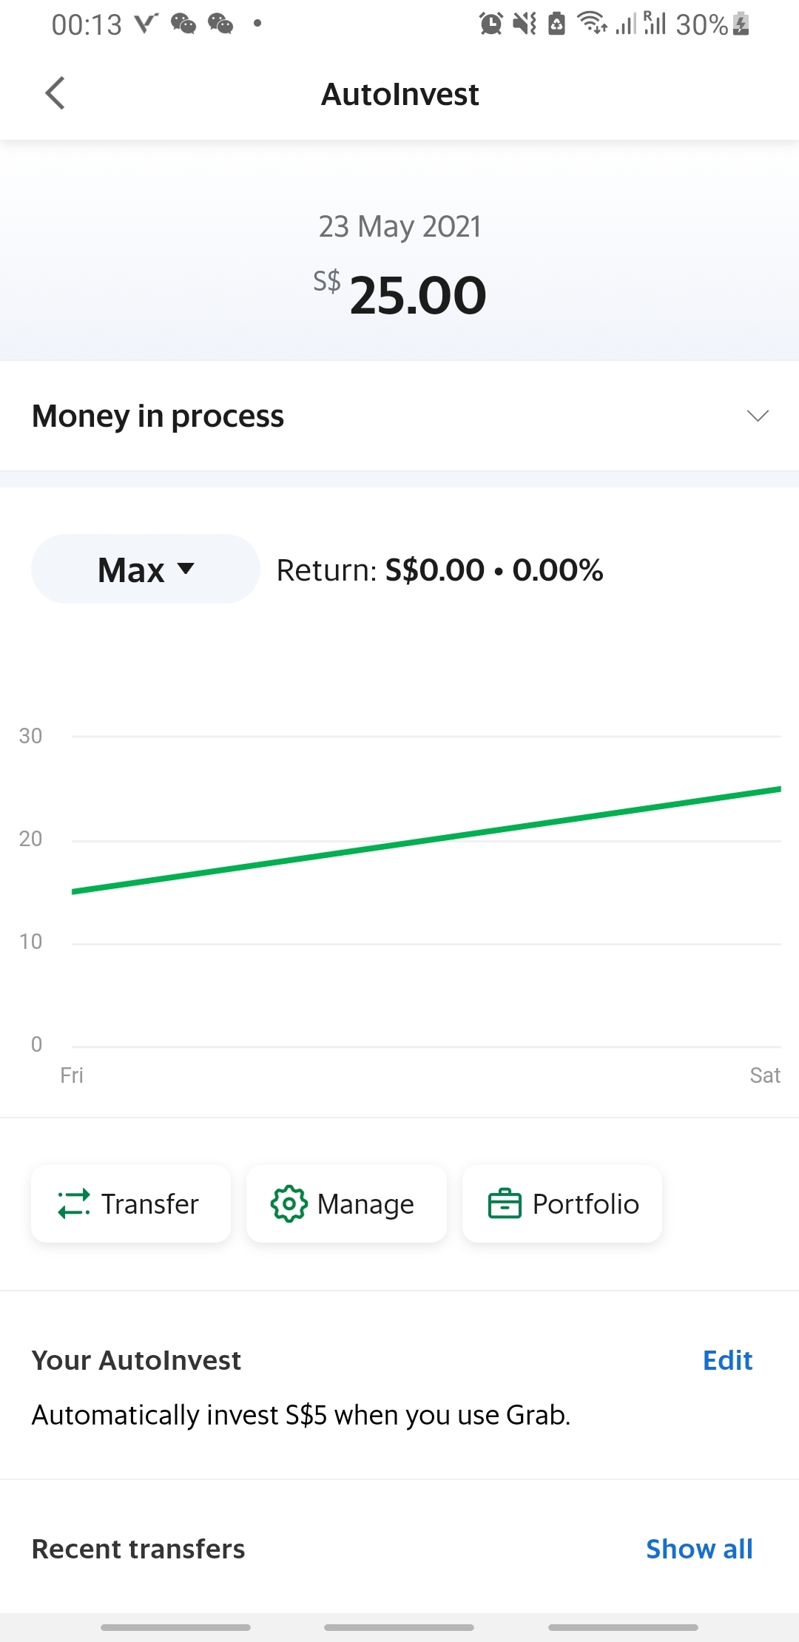Tap the S$ 25.00 balance amount
Screen dimensions: 799x1642
pos(417,295)
